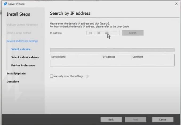Open the Printer Preference step
This screenshot has width=181, height=125.
click(23, 65)
